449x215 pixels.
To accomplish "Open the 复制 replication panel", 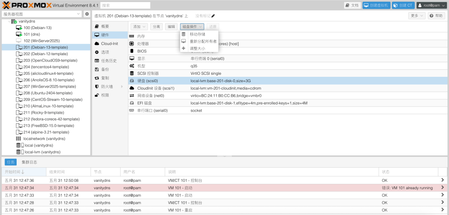I will click(110, 78).
